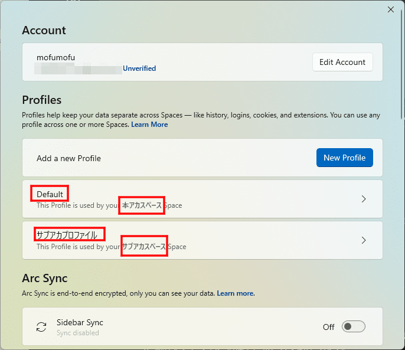
Task: Click the Sidebar Sync circular arrows icon
Action: click(41, 327)
